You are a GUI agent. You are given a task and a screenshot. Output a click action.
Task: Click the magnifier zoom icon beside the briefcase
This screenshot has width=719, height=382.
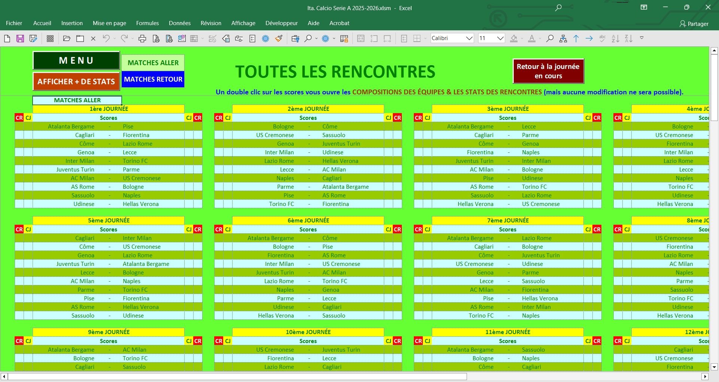tap(308, 38)
